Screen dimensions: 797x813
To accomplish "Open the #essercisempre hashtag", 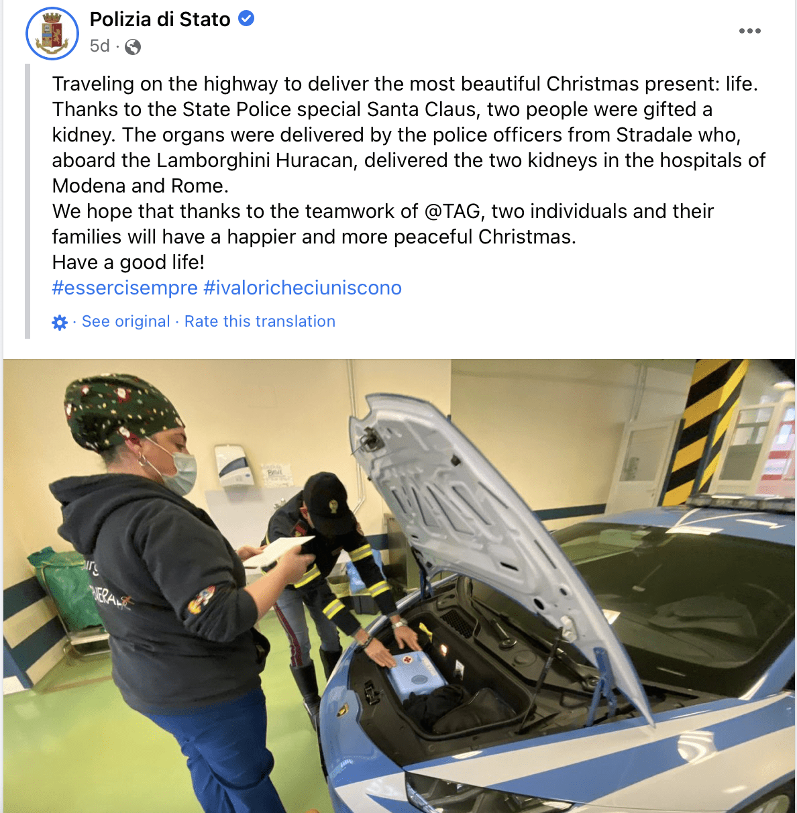I will click(x=125, y=288).
